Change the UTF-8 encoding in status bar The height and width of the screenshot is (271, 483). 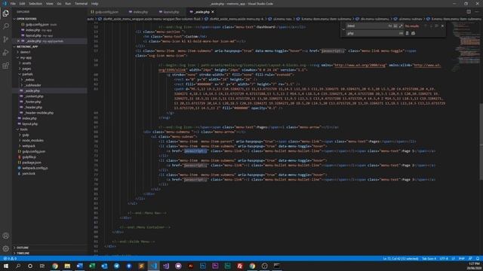point(444,259)
